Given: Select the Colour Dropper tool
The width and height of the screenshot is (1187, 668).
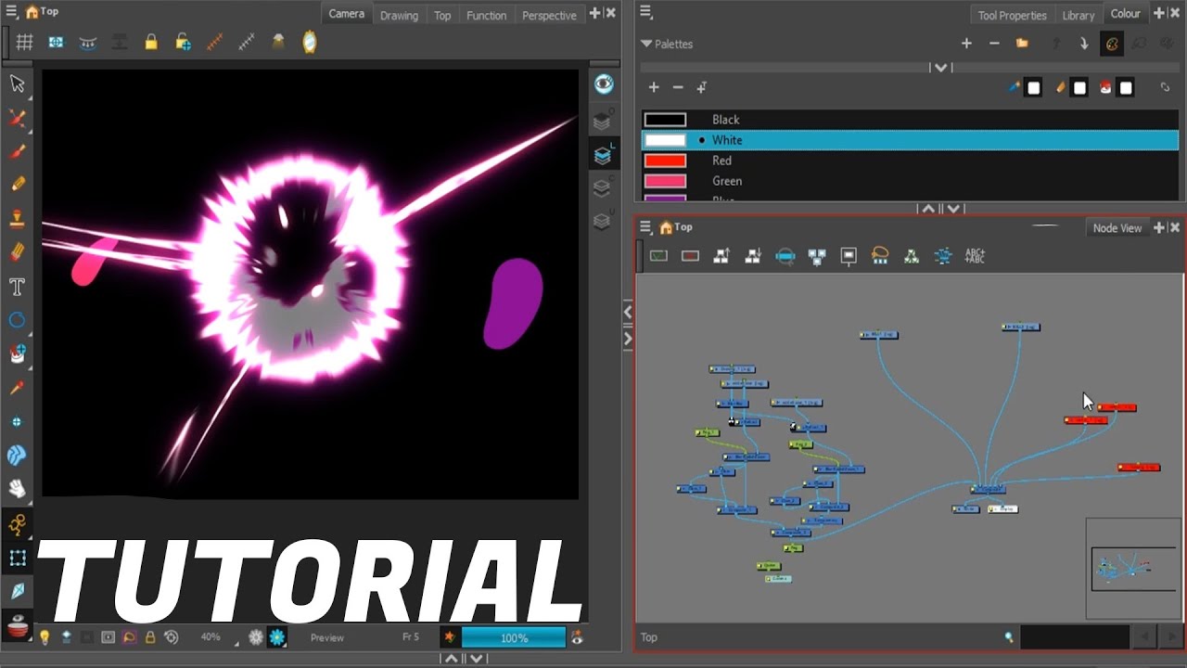Looking at the screenshot, I should (17, 388).
